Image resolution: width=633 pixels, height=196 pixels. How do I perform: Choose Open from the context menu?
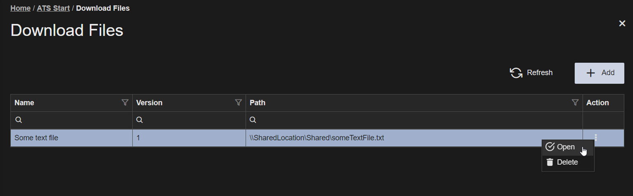point(565,147)
